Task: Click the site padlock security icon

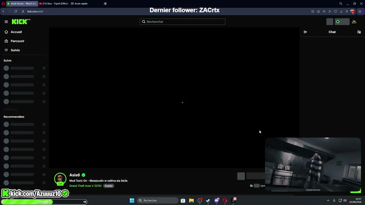Action: [23, 11]
